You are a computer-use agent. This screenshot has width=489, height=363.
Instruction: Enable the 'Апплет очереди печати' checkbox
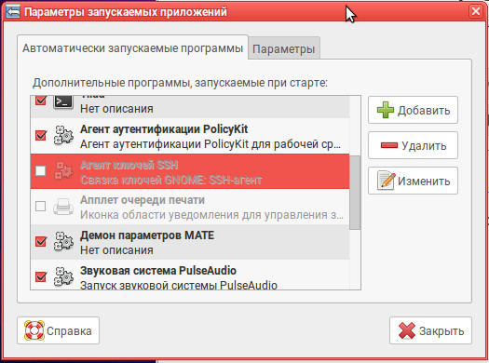pyautogui.click(x=41, y=206)
